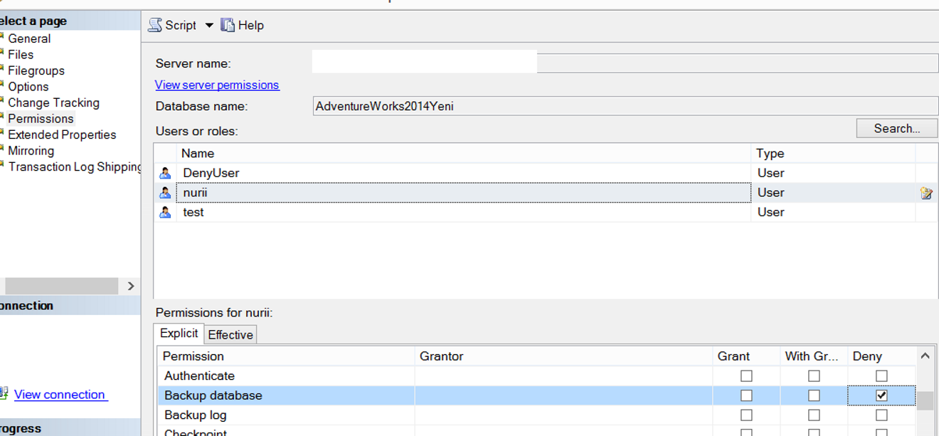This screenshot has width=939, height=436.
Task: Open the Script dropdown arrow
Action: point(209,26)
